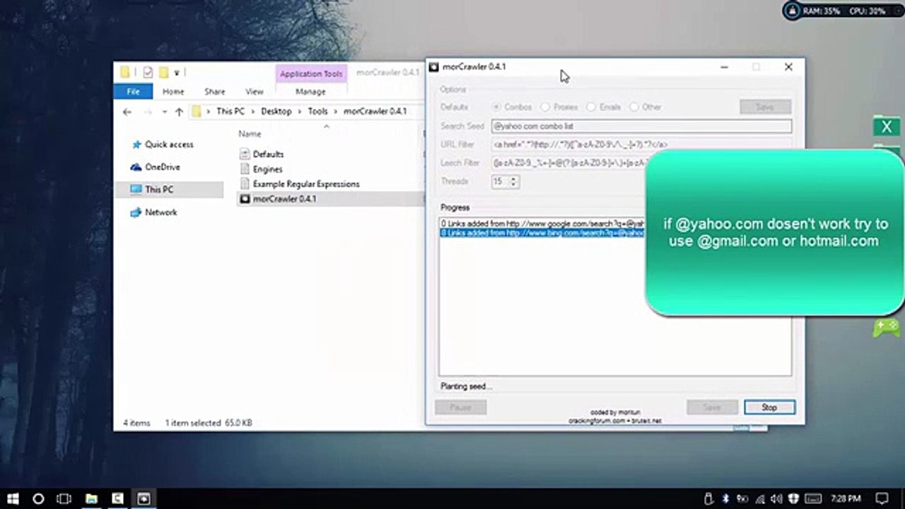
Task: Select the Other radio button
Action: click(x=633, y=107)
